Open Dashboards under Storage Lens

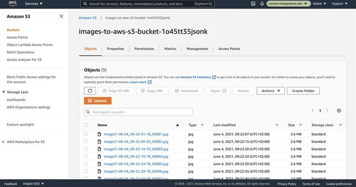(16, 100)
